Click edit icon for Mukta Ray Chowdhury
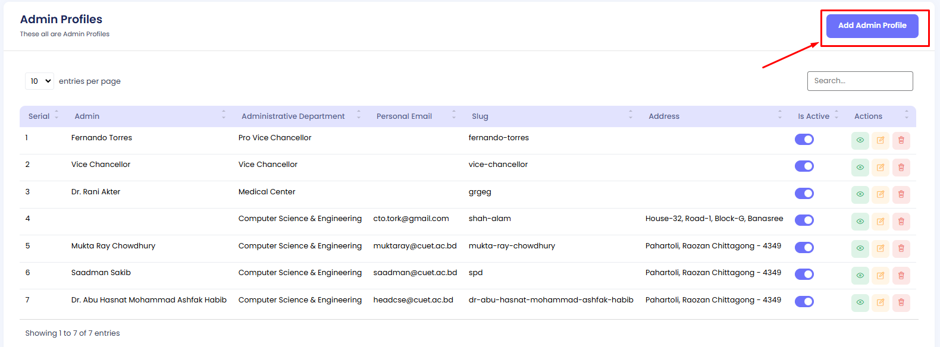This screenshot has width=940, height=347. pyautogui.click(x=881, y=248)
